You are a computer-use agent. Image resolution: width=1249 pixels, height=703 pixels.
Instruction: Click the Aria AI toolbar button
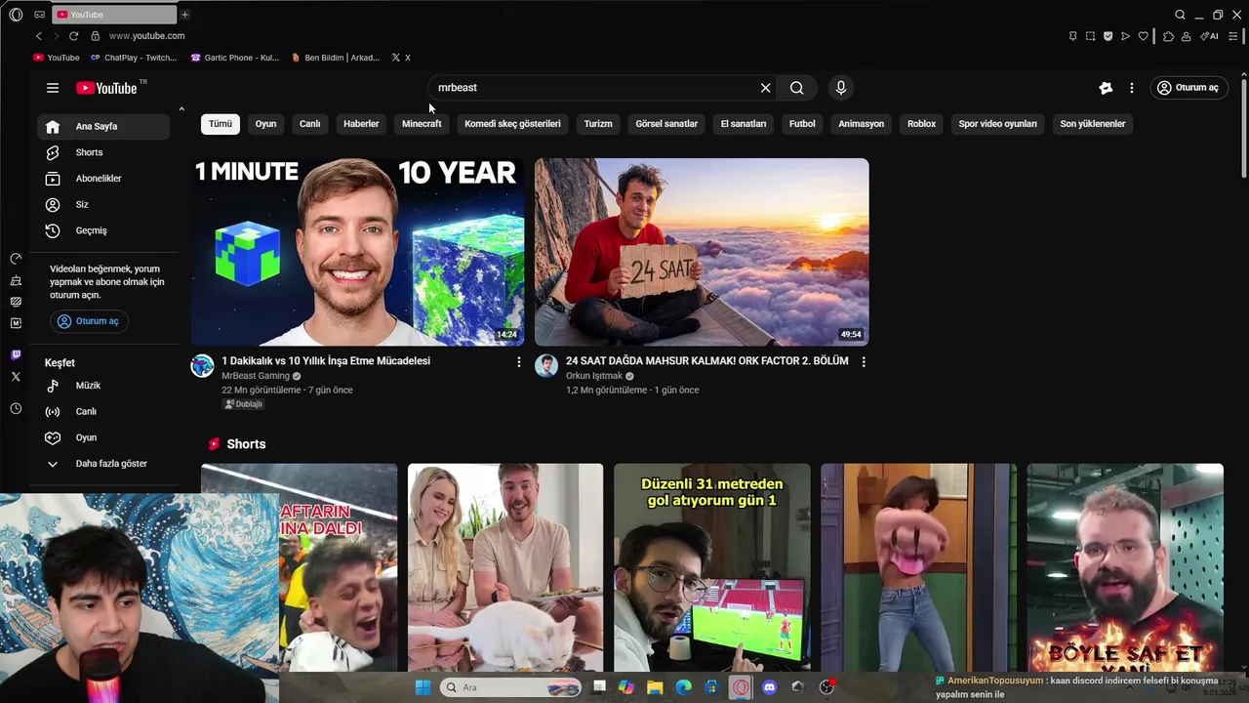click(x=1210, y=36)
